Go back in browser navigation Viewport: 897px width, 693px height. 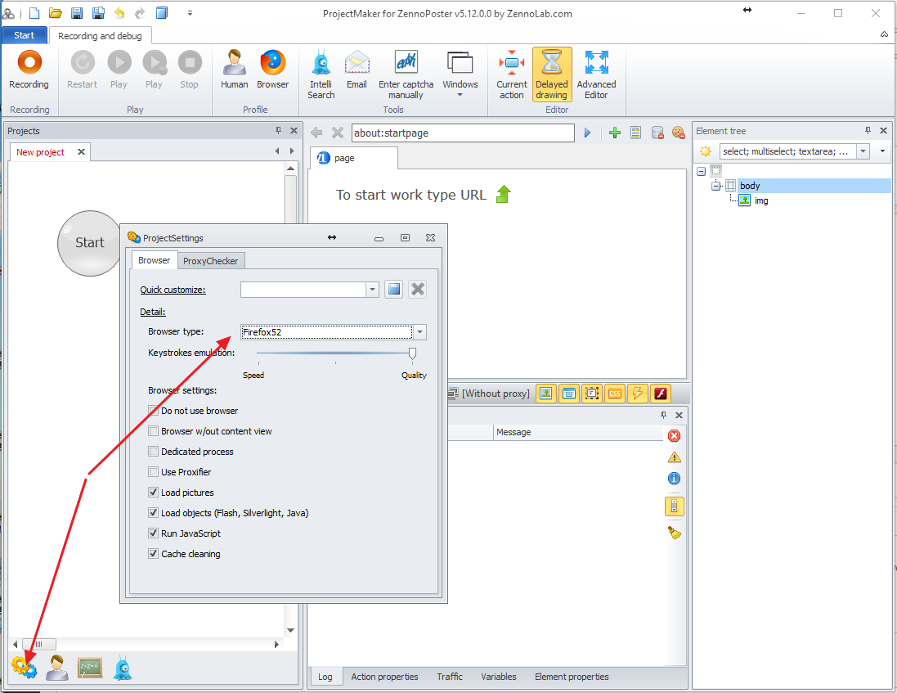pyautogui.click(x=316, y=133)
